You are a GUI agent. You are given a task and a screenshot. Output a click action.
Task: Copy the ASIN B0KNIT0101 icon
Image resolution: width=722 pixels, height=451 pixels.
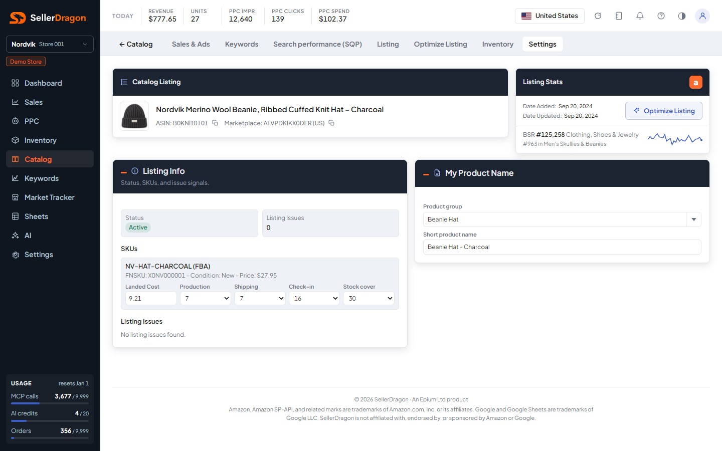[215, 123]
